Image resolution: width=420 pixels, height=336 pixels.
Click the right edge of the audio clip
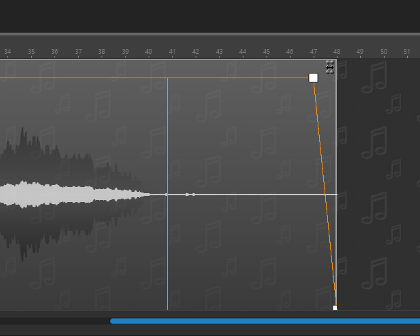[336, 136]
